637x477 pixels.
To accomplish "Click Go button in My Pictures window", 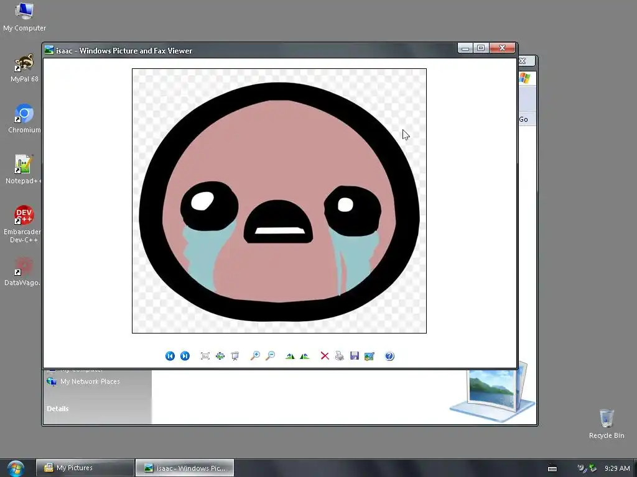I will click(524, 119).
